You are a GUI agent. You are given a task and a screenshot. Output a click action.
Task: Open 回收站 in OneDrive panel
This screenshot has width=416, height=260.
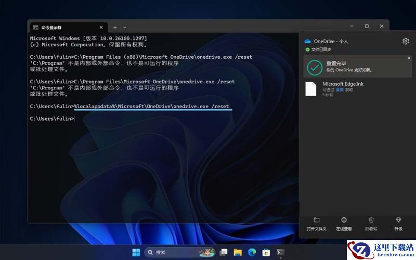click(x=371, y=224)
